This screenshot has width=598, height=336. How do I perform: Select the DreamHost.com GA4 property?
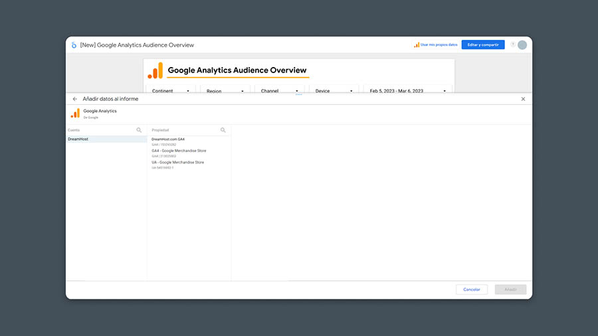pyautogui.click(x=189, y=141)
